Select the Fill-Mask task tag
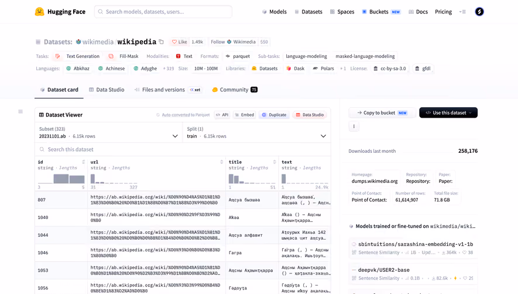Image resolution: width=518 pixels, height=294 pixels. [124, 56]
